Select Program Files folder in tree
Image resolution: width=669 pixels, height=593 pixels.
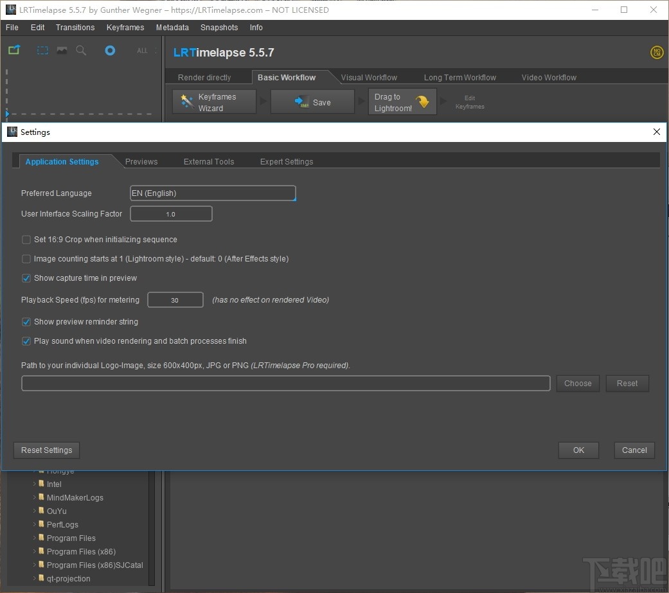click(x=71, y=538)
